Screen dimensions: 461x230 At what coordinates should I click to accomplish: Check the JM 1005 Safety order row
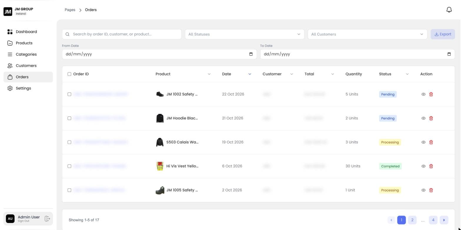point(69,190)
